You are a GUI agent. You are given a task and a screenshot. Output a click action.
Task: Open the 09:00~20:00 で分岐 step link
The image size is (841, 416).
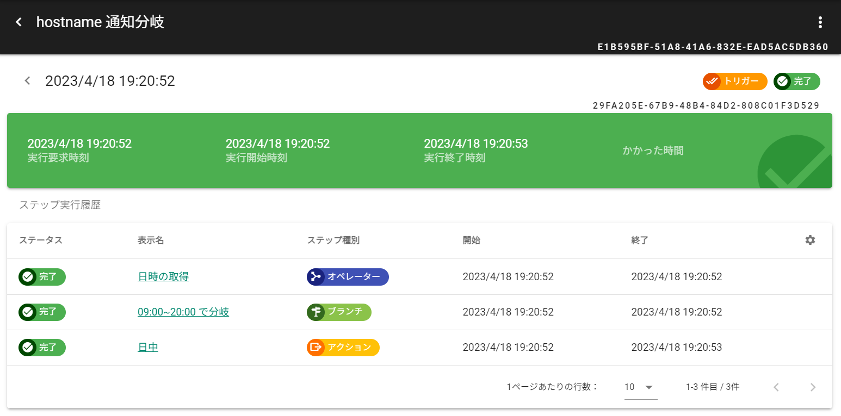pyautogui.click(x=183, y=312)
